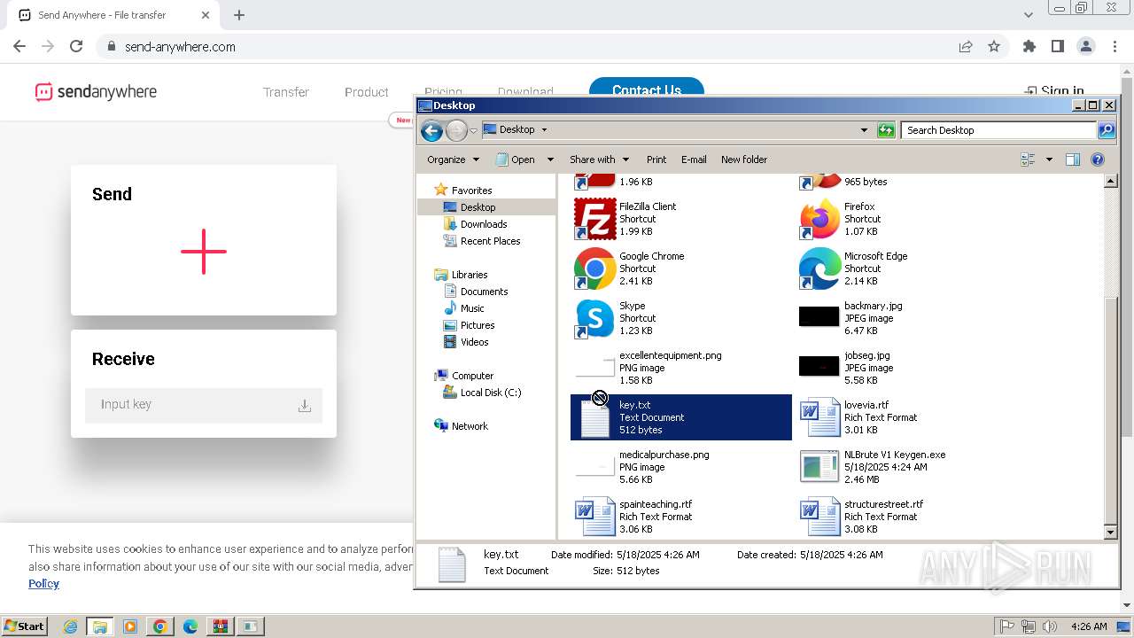Select the Firefox shortcut icon
1134x638 pixels.
[819, 219]
